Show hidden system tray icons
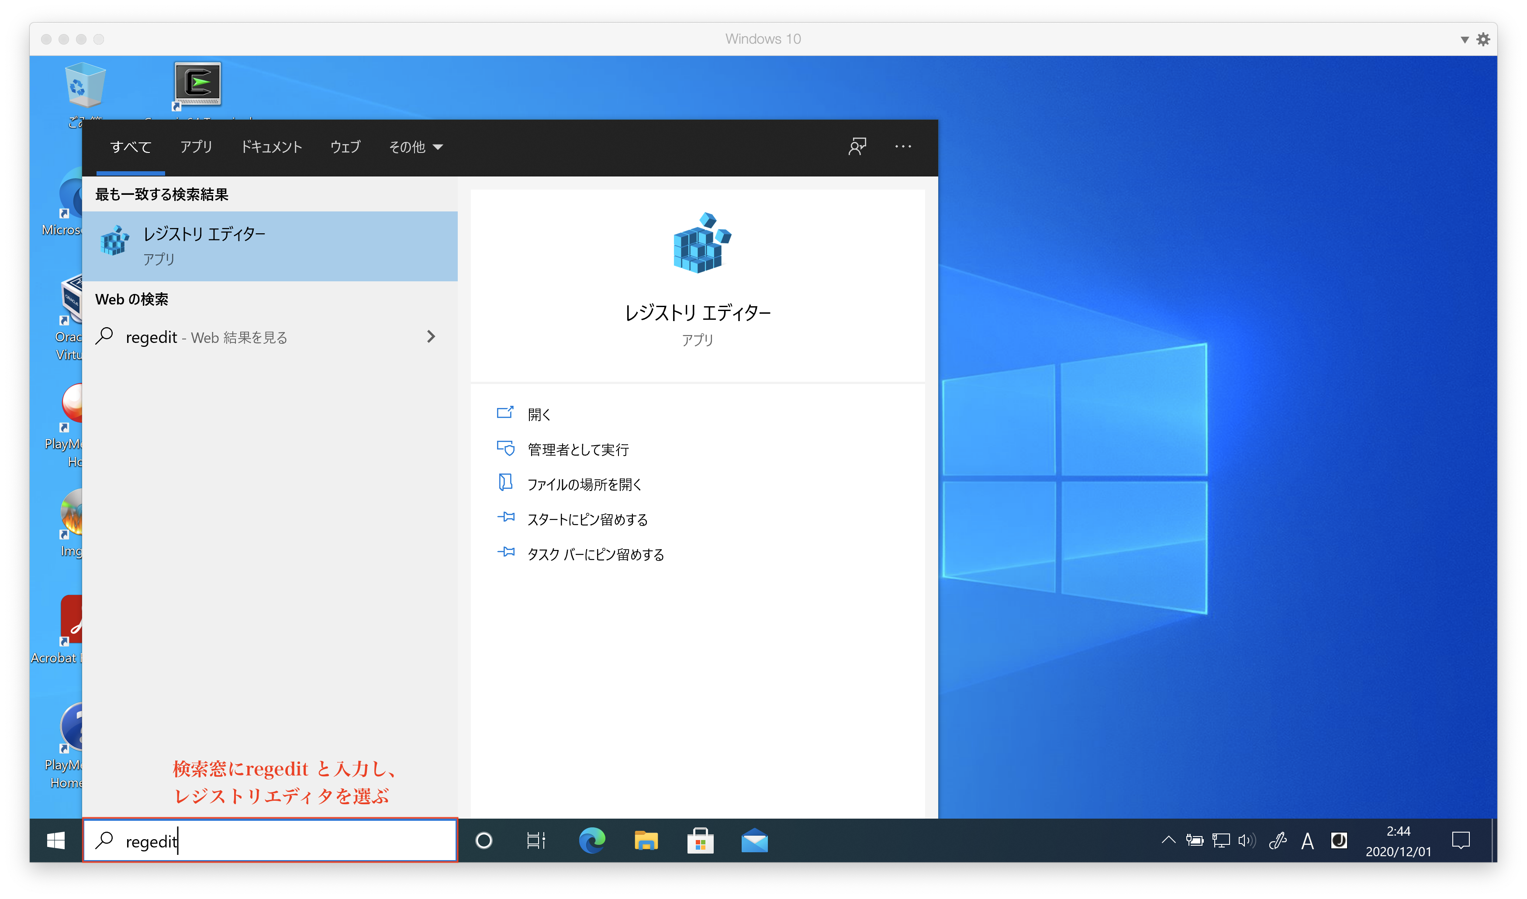The height and width of the screenshot is (899, 1527). (1168, 840)
